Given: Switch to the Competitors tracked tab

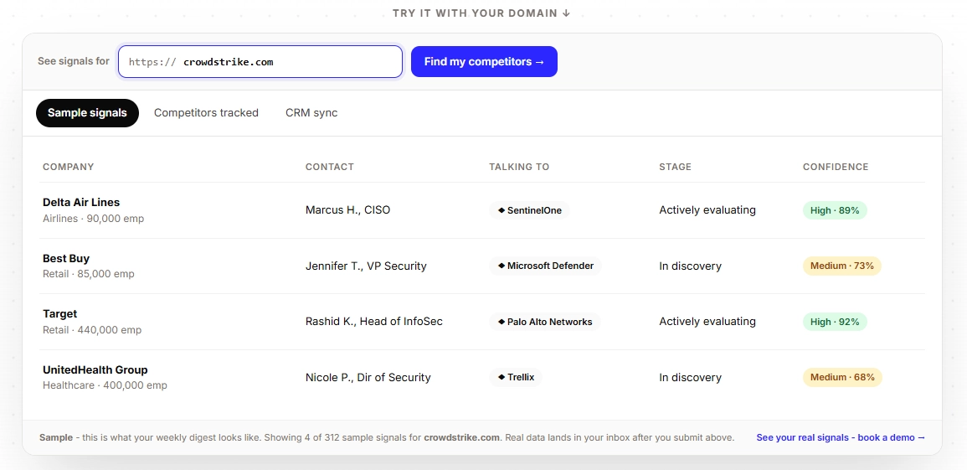Looking at the screenshot, I should pos(206,113).
